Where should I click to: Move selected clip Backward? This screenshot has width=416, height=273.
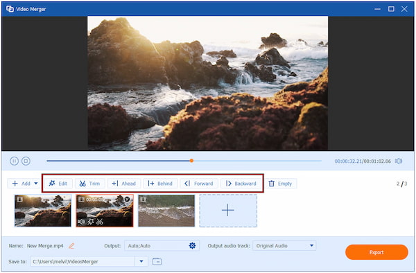click(x=241, y=184)
